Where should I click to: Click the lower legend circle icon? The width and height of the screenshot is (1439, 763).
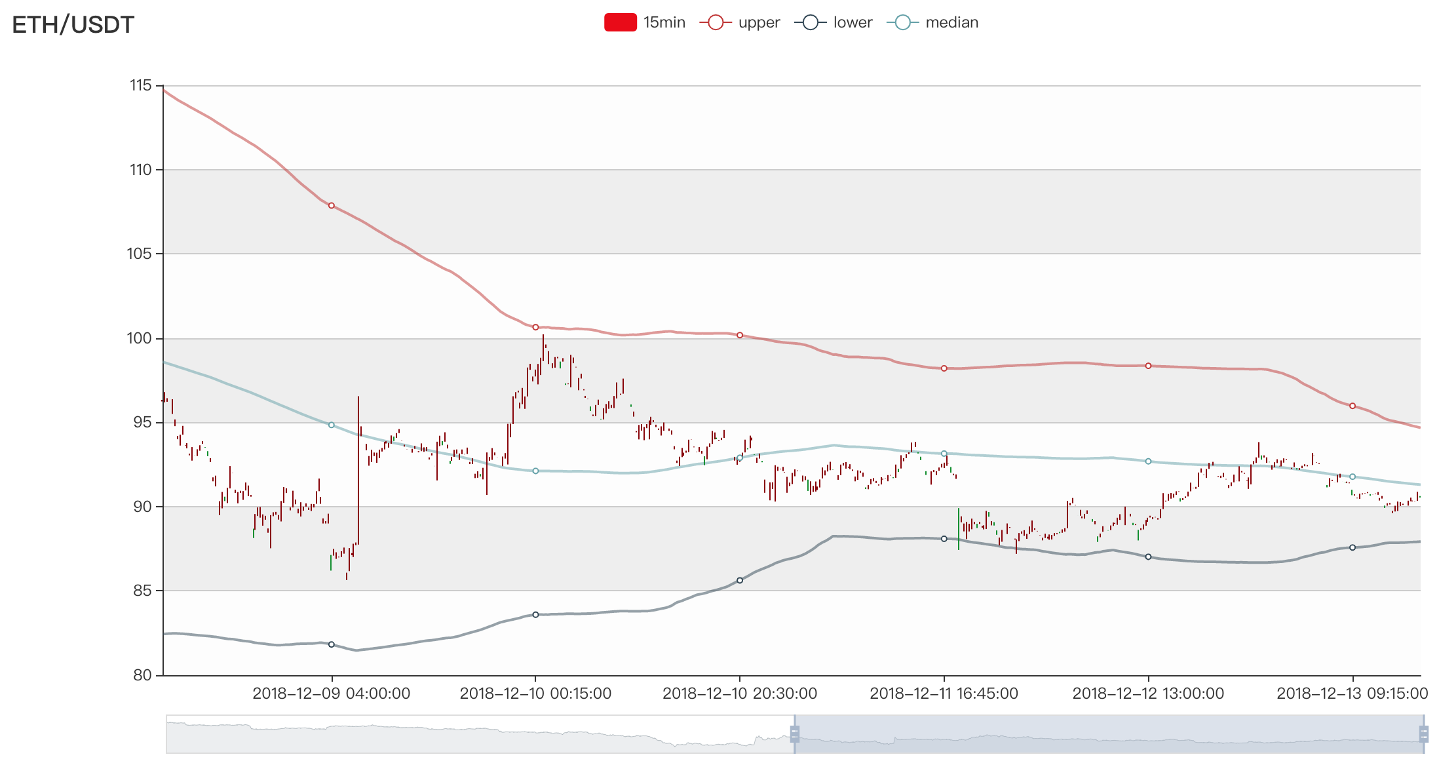(811, 22)
